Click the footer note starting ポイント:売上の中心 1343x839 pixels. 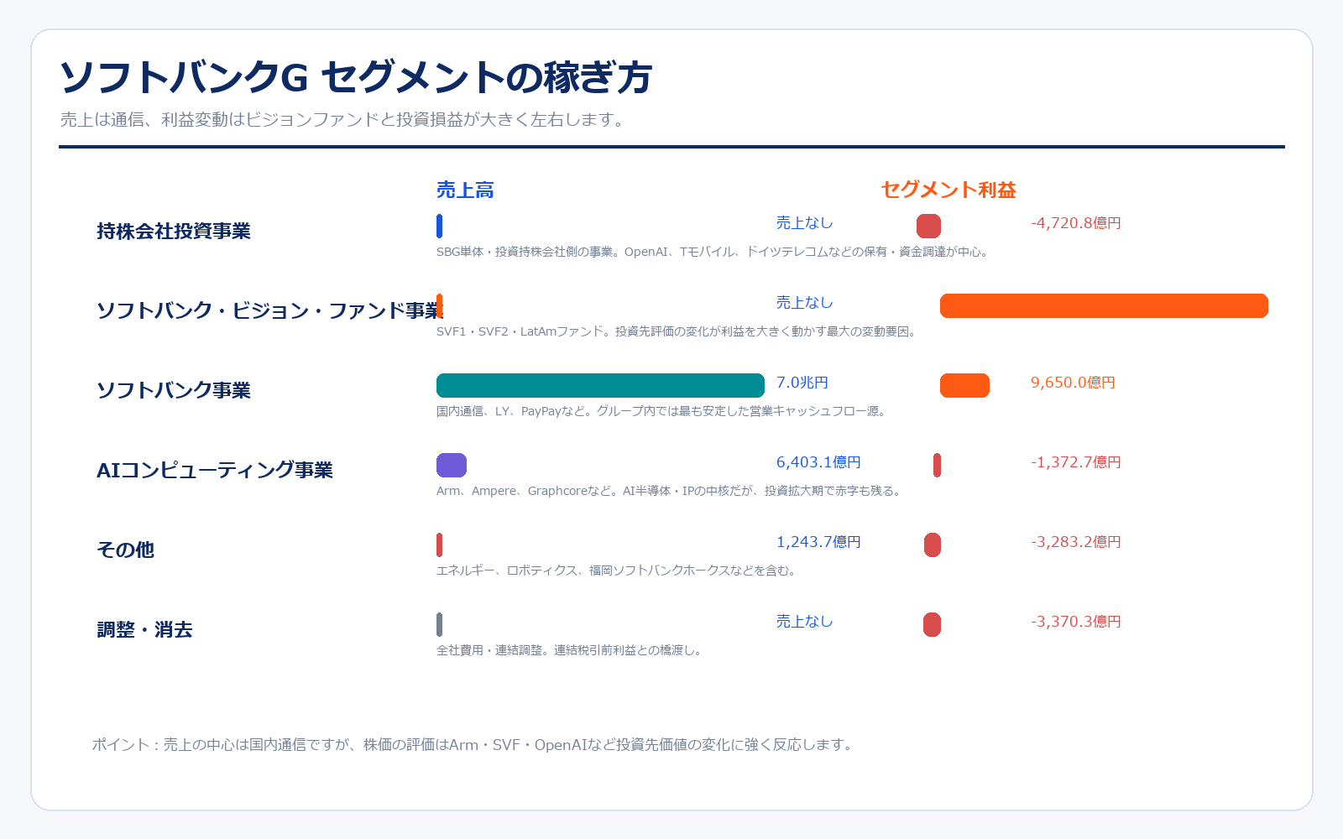click(474, 745)
